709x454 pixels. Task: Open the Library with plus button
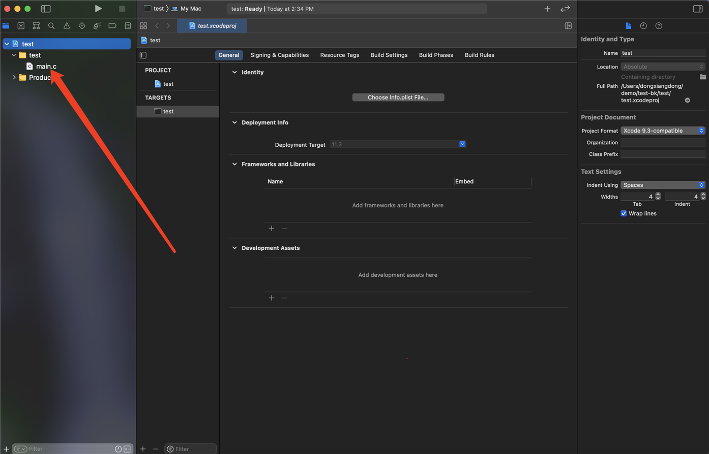tap(547, 9)
